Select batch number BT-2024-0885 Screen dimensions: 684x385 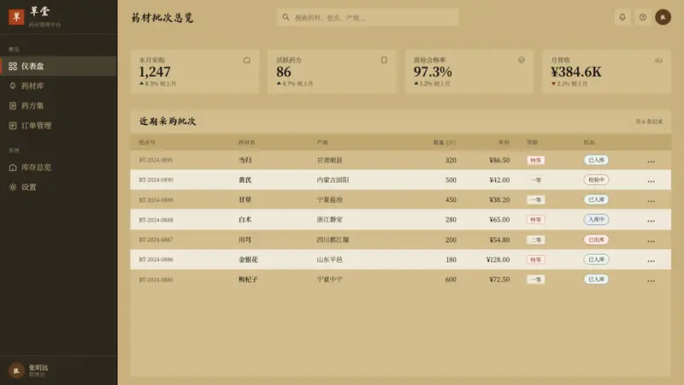pyautogui.click(x=156, y=280)
